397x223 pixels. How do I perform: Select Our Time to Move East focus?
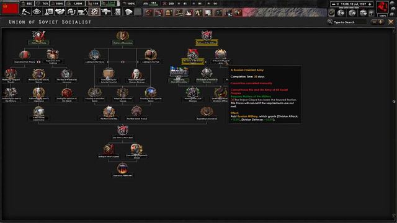pyautogui.click(x=123, y=132)
